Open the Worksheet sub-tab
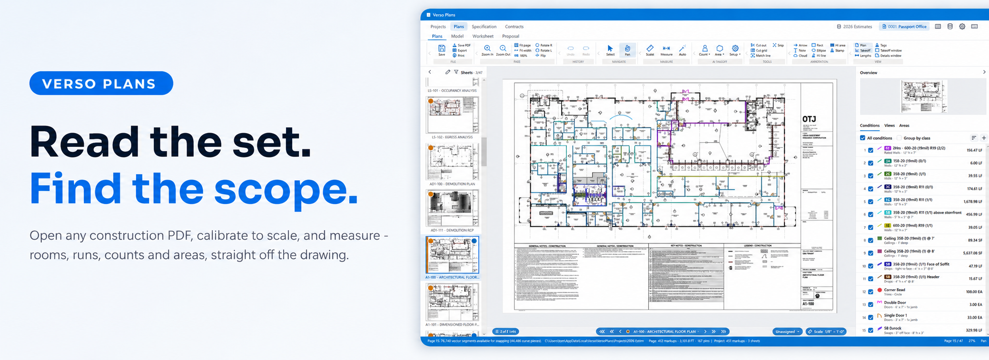Screen dimensions: 989x360 pos(483,36)
